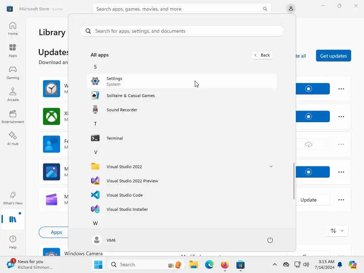The image size is (364, 273).
Task: Open Apps section in Store sidebar
Action: 13,50
